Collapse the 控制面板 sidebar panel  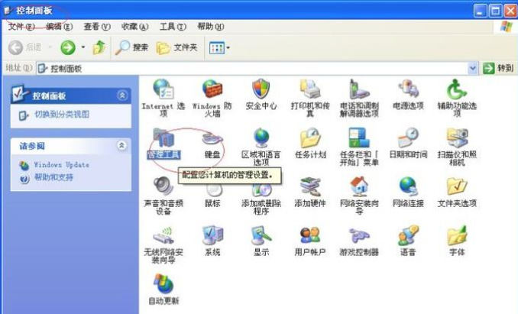point(122,95)
